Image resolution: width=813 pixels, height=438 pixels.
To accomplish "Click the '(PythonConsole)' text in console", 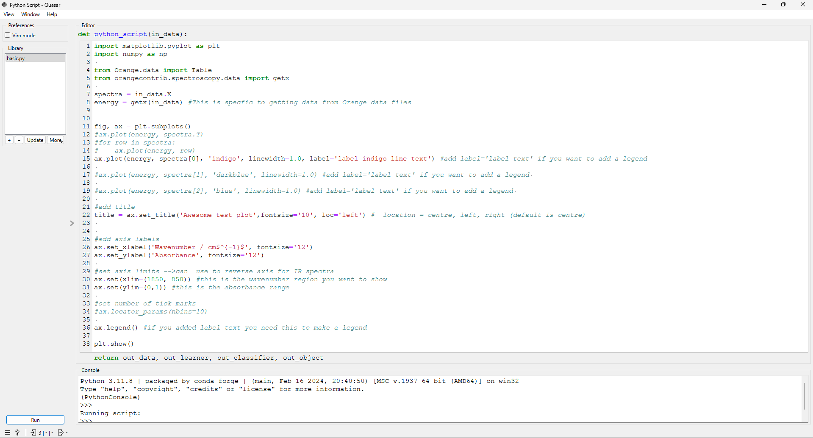I will tap(110, 397).
